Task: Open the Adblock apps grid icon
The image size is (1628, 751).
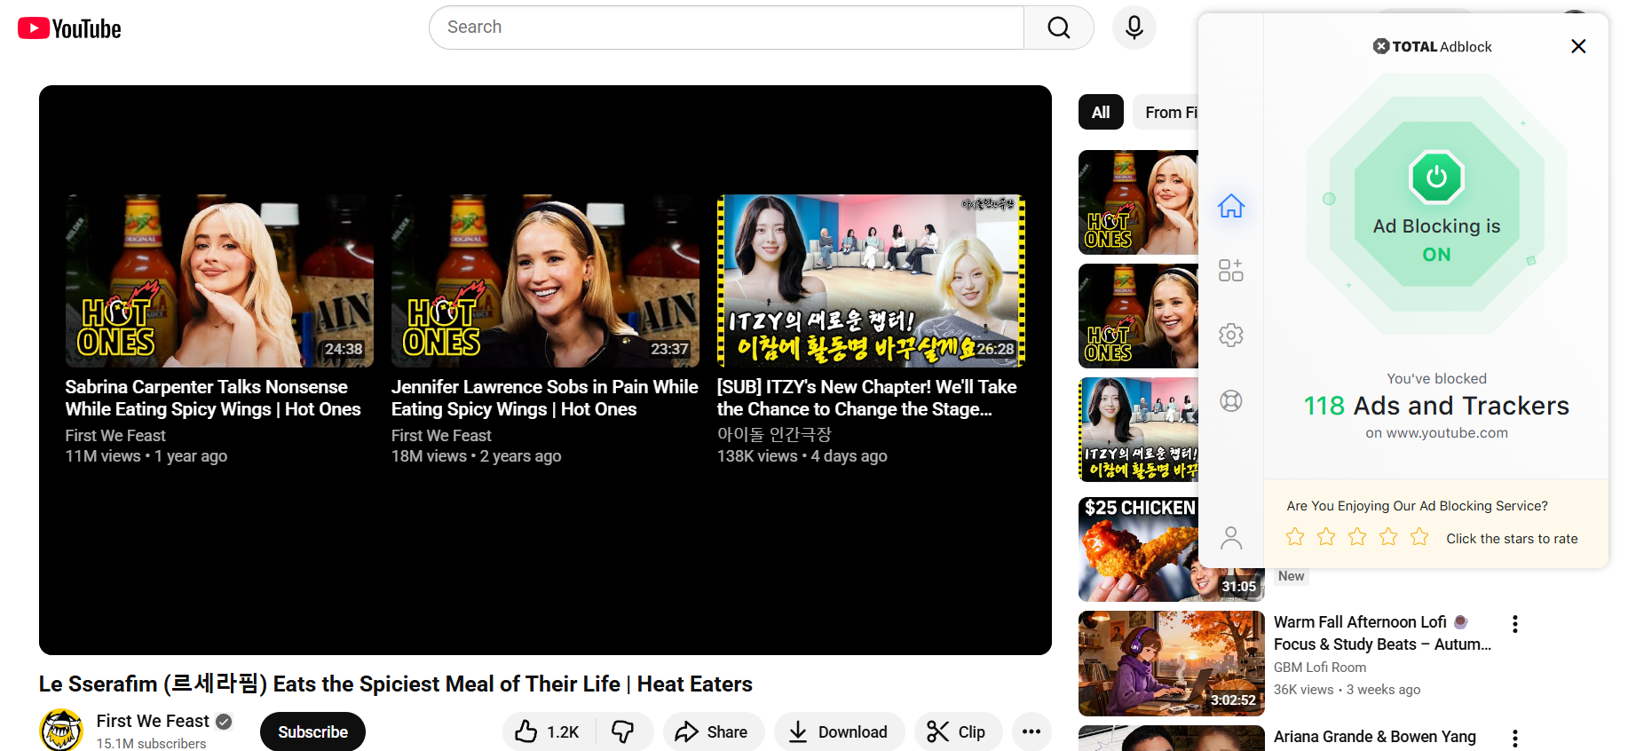Action: (x=1230, y=270)
